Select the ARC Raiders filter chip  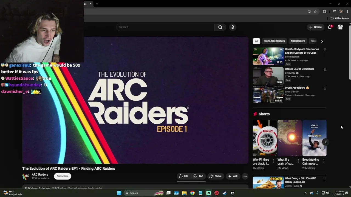[x=298, y=41]
